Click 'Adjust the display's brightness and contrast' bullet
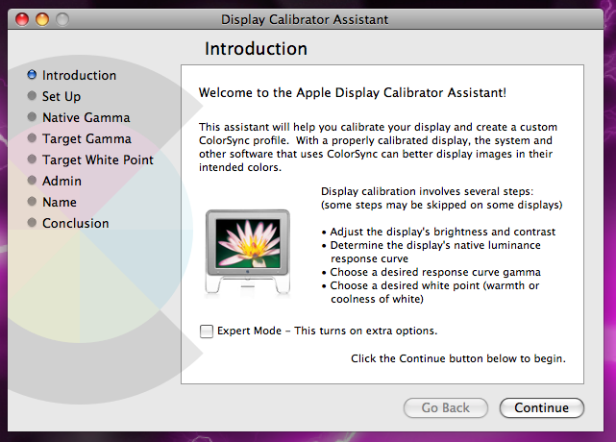This screenshot has height=442, width=616. (x=438, y=232)
